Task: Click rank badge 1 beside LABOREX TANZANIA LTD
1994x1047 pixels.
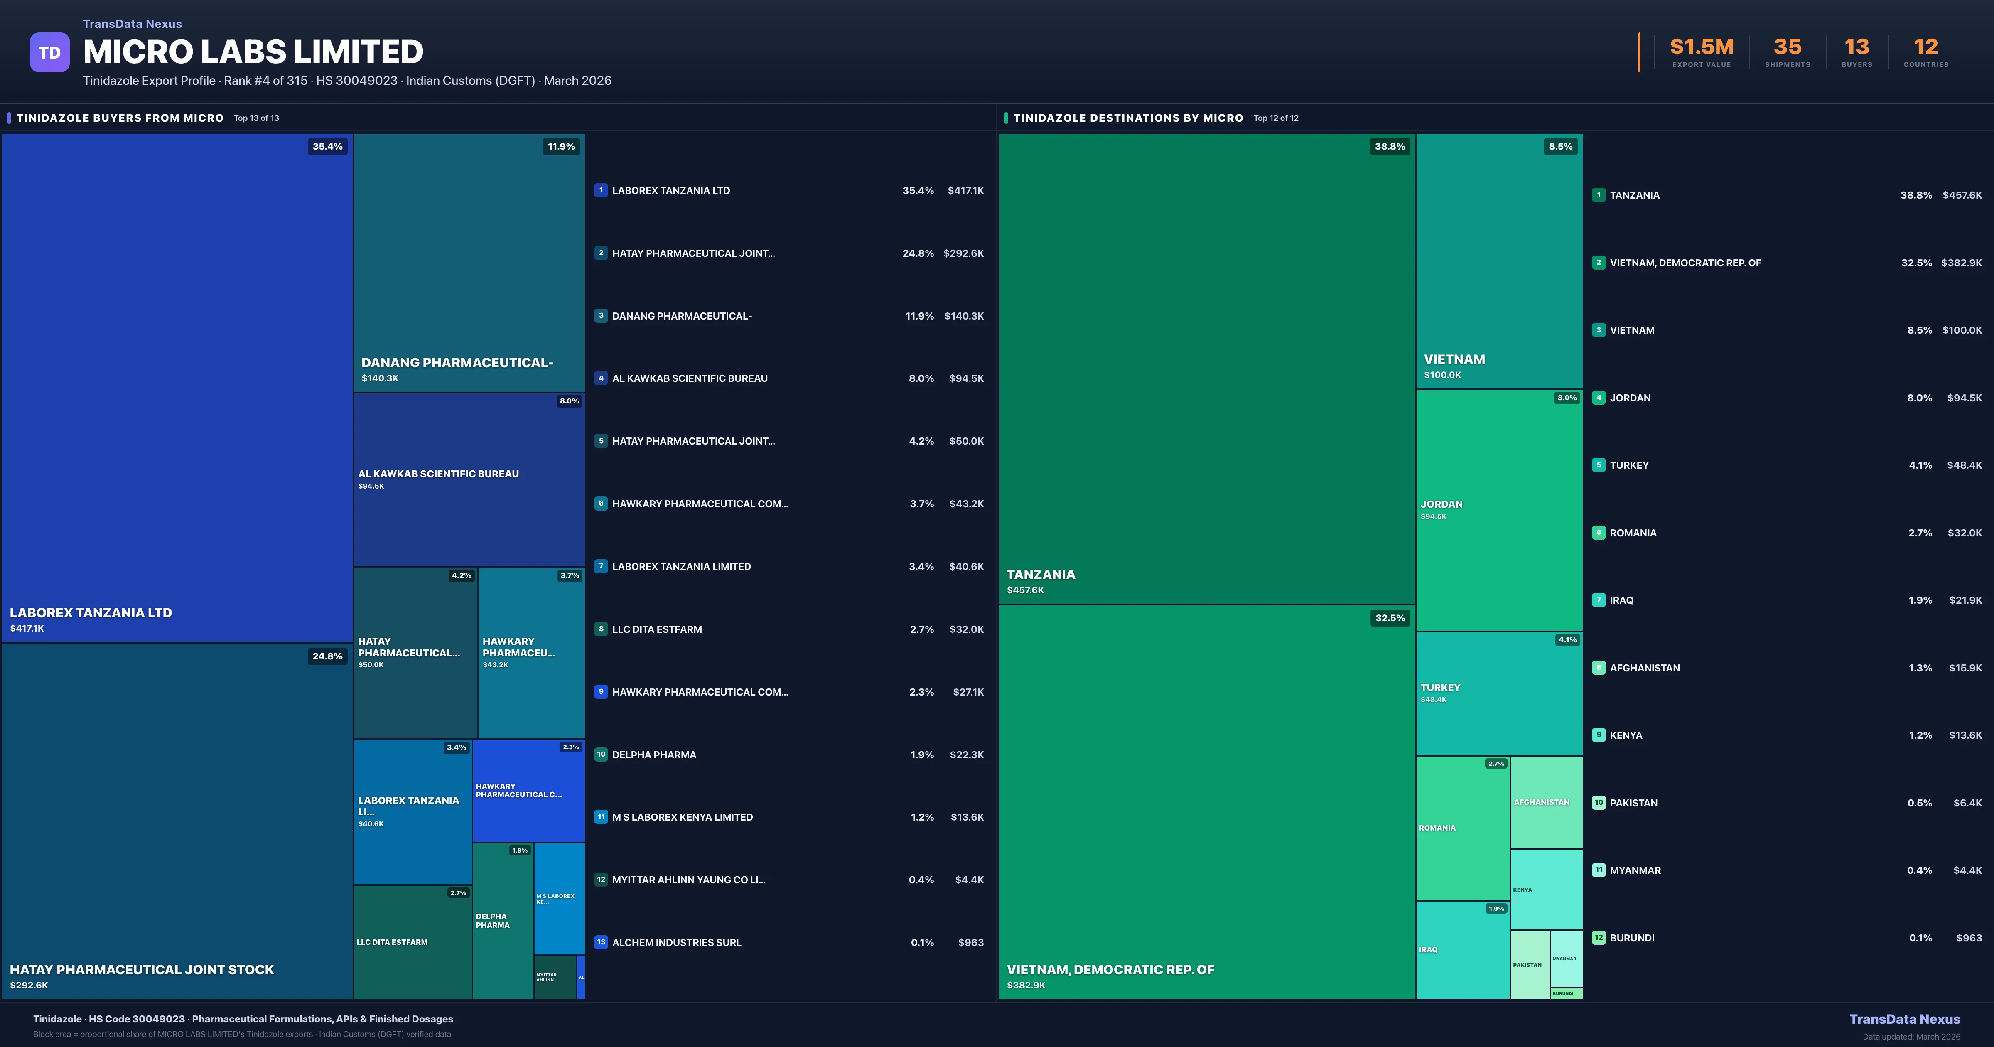Action: click(601, 191)
